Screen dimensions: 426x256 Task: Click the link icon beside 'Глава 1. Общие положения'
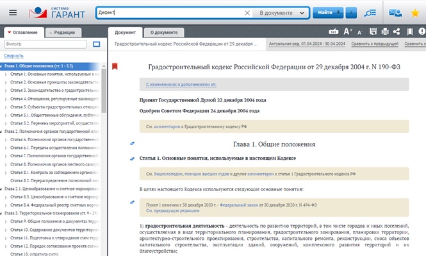(x=133, y=143)
